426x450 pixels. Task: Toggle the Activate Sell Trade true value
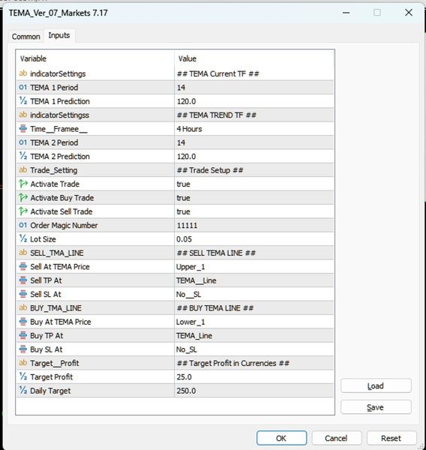(x=254, y=211)
